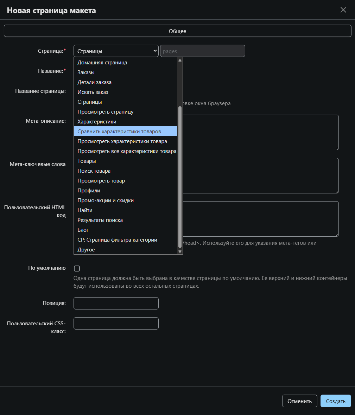
Task: Open the Страница dropdown selector
Action: [116, 51]
